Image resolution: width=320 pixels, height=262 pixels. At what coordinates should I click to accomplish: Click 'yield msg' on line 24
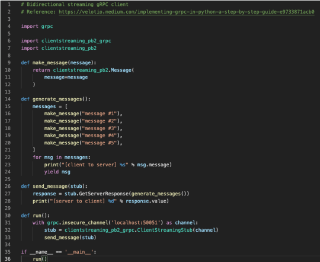(x=57, y=172)
